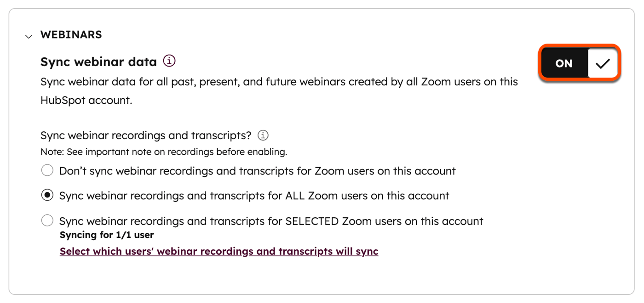This screenshot has width=644, height=303.
Task: Select the checkmark inside the toggle control
Action: coord(603,63)
